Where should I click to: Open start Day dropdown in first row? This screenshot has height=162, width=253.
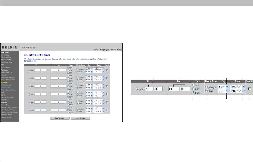(x=89, y=69)
